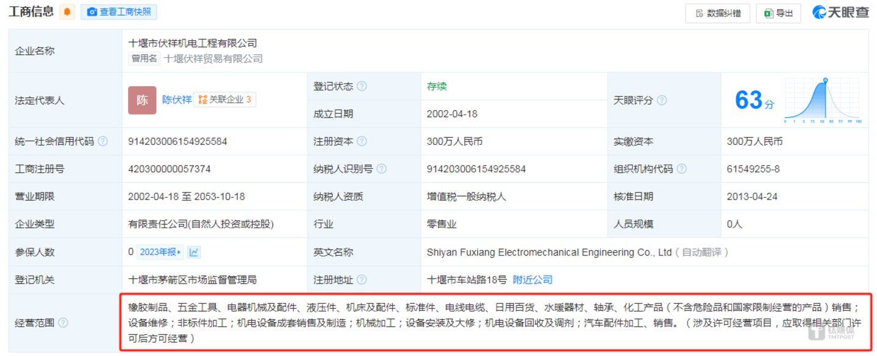The image size is (877, 356).
Task: Click help icon beside 统一社会信用代码
Action: (102, 141)
